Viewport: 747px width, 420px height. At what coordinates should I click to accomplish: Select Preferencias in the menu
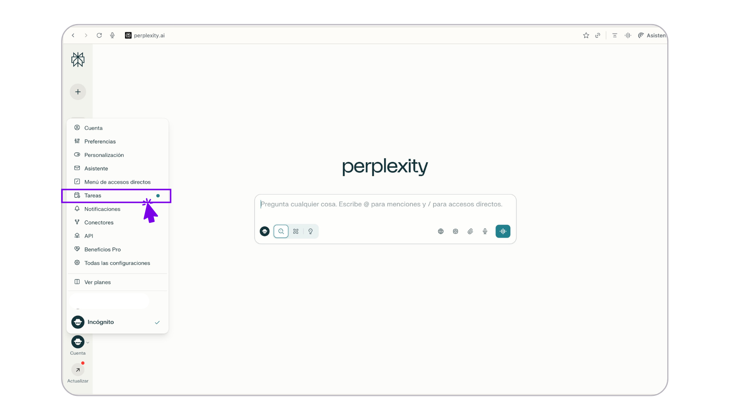[x=100, y=142]
